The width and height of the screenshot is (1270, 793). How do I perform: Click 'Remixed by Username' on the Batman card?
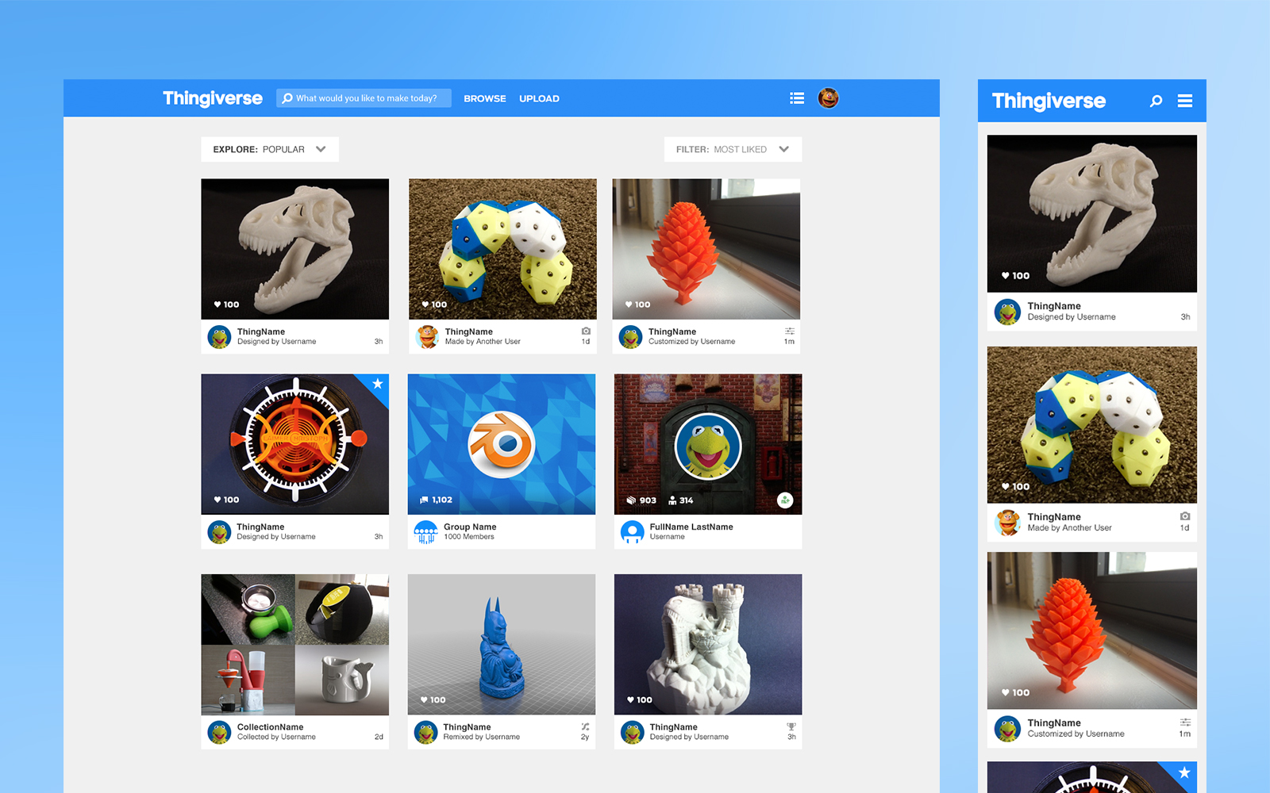[482, 737]
